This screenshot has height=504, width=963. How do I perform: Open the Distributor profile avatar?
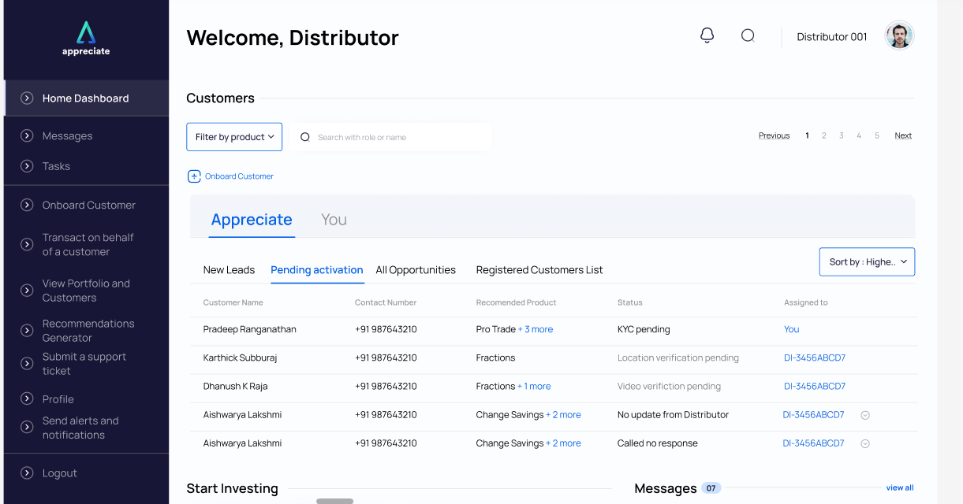[899, 35]
